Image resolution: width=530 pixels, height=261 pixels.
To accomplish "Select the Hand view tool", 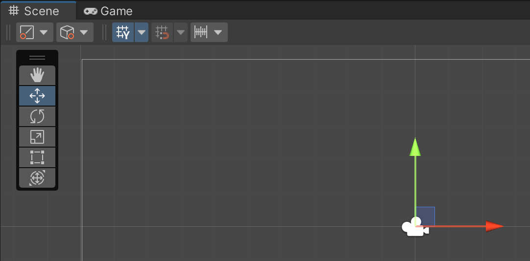I will coord(37,75).
